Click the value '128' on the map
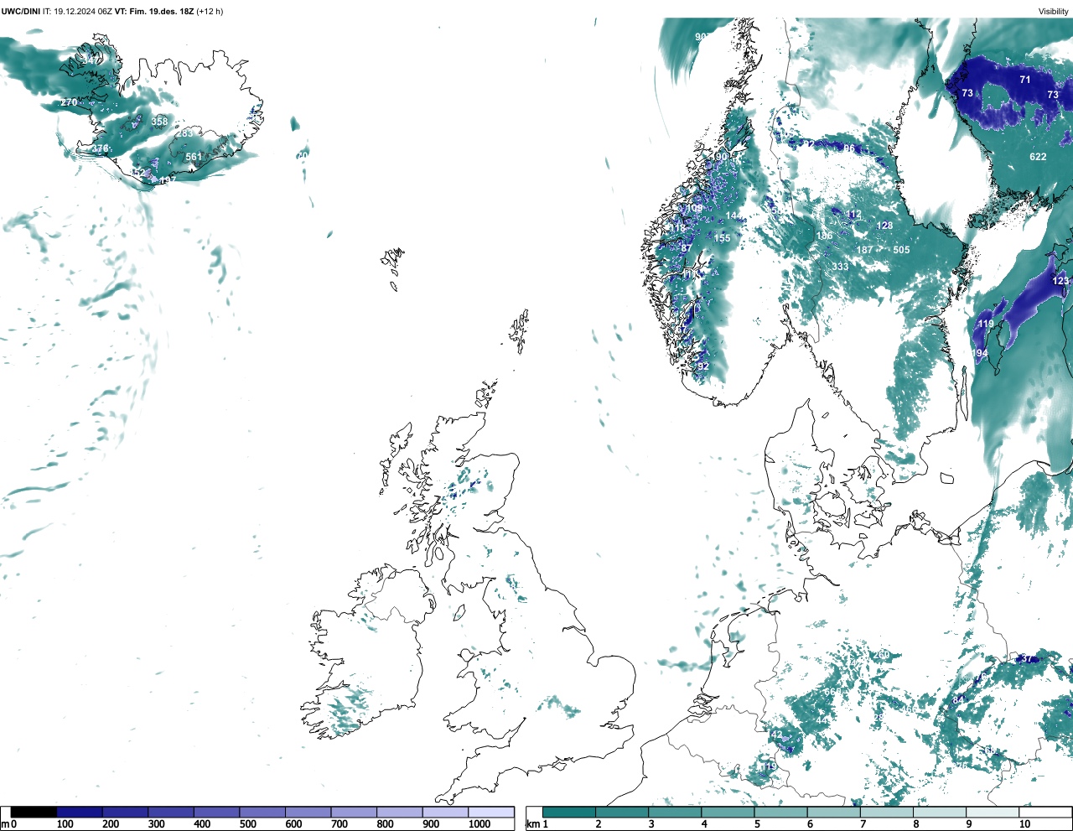The width and height of the screenshot is (1073, 831). [884, 226]
